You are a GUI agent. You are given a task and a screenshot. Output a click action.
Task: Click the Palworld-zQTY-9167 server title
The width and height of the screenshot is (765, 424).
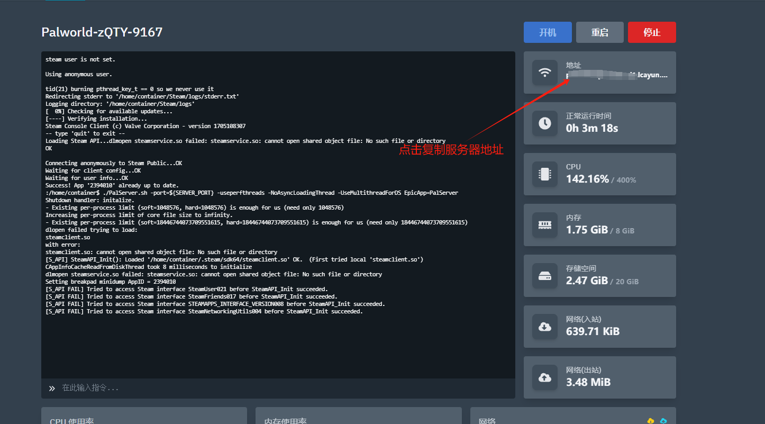tap(102, 32)
